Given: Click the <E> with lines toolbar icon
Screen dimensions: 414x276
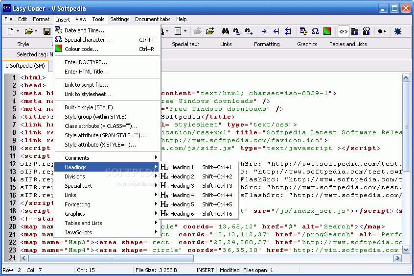Looking at the screenshot, I should (x=367, y=31).
